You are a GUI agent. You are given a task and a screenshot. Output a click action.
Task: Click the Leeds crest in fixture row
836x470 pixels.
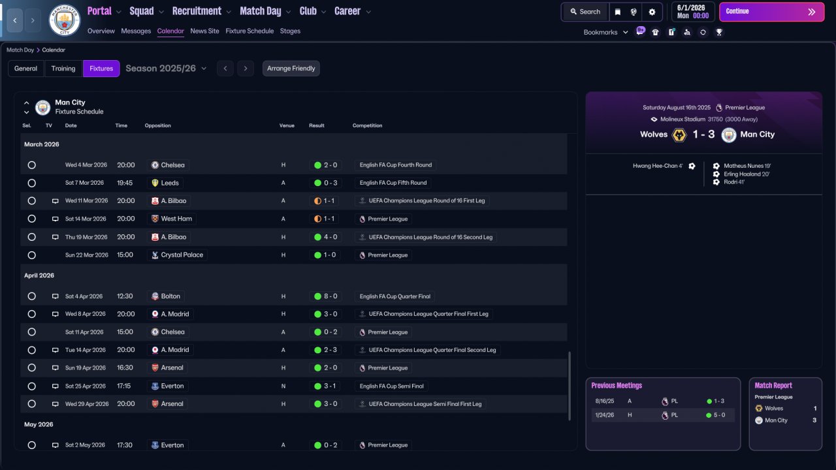click(x=155, y=183)
